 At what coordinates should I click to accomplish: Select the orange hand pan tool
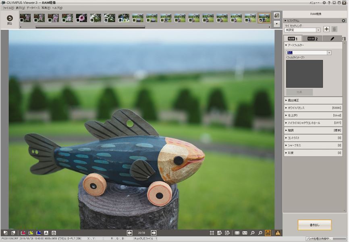point(268,233)
